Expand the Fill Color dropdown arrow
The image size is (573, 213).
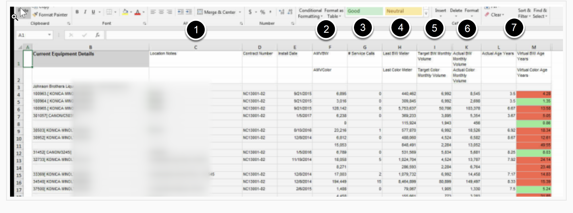coord(131,12)
